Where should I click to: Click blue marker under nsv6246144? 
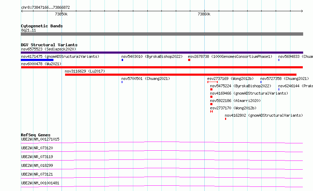[279, 89]
